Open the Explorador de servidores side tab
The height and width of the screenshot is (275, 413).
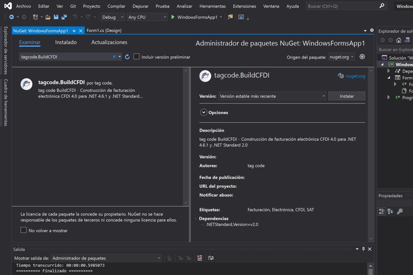click(x=5, y=50)
